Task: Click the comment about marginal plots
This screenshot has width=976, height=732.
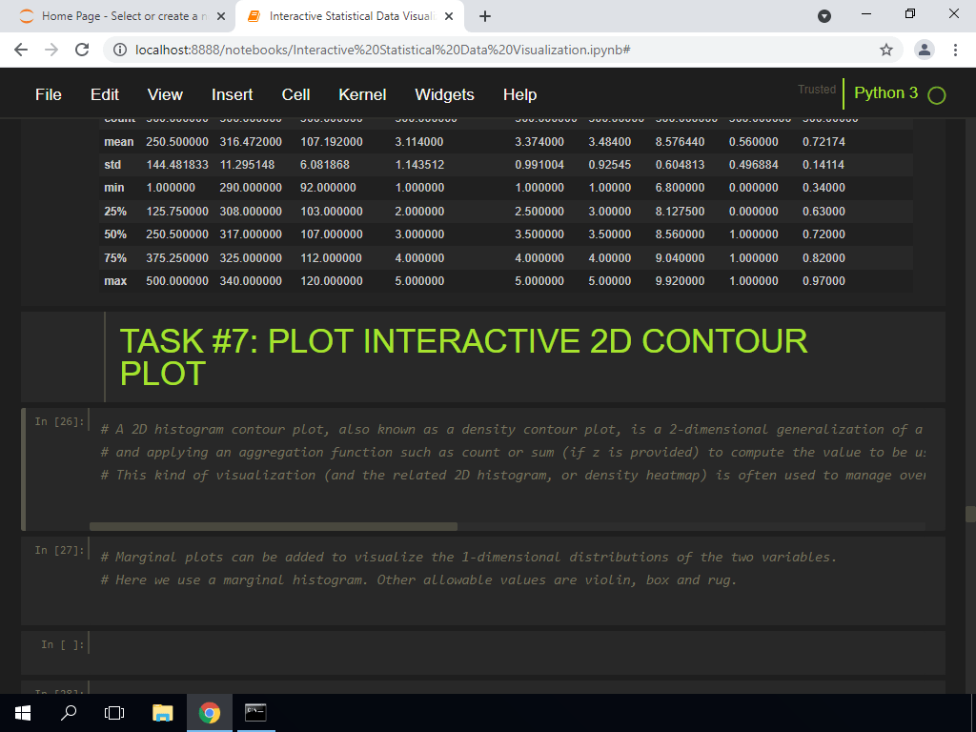Action: click(x=469, y=557)
